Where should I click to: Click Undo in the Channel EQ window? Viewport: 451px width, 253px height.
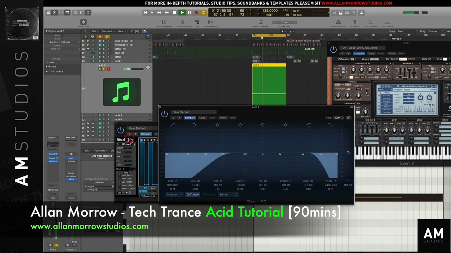pos(223,118)
